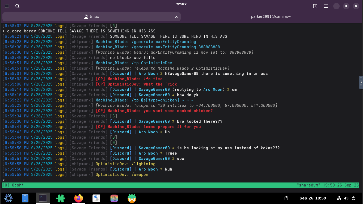363x204 pixels.
Task: Select the tmux tab
Action: (92, 16)
